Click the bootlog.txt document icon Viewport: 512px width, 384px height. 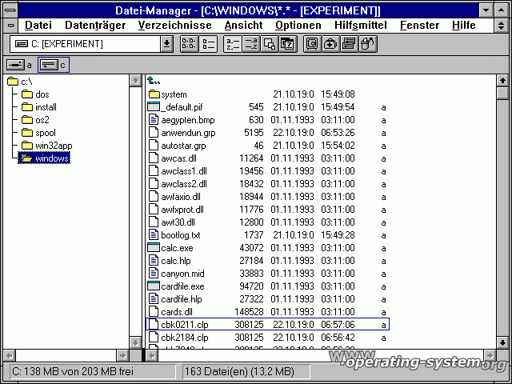[x=154, y=235]
